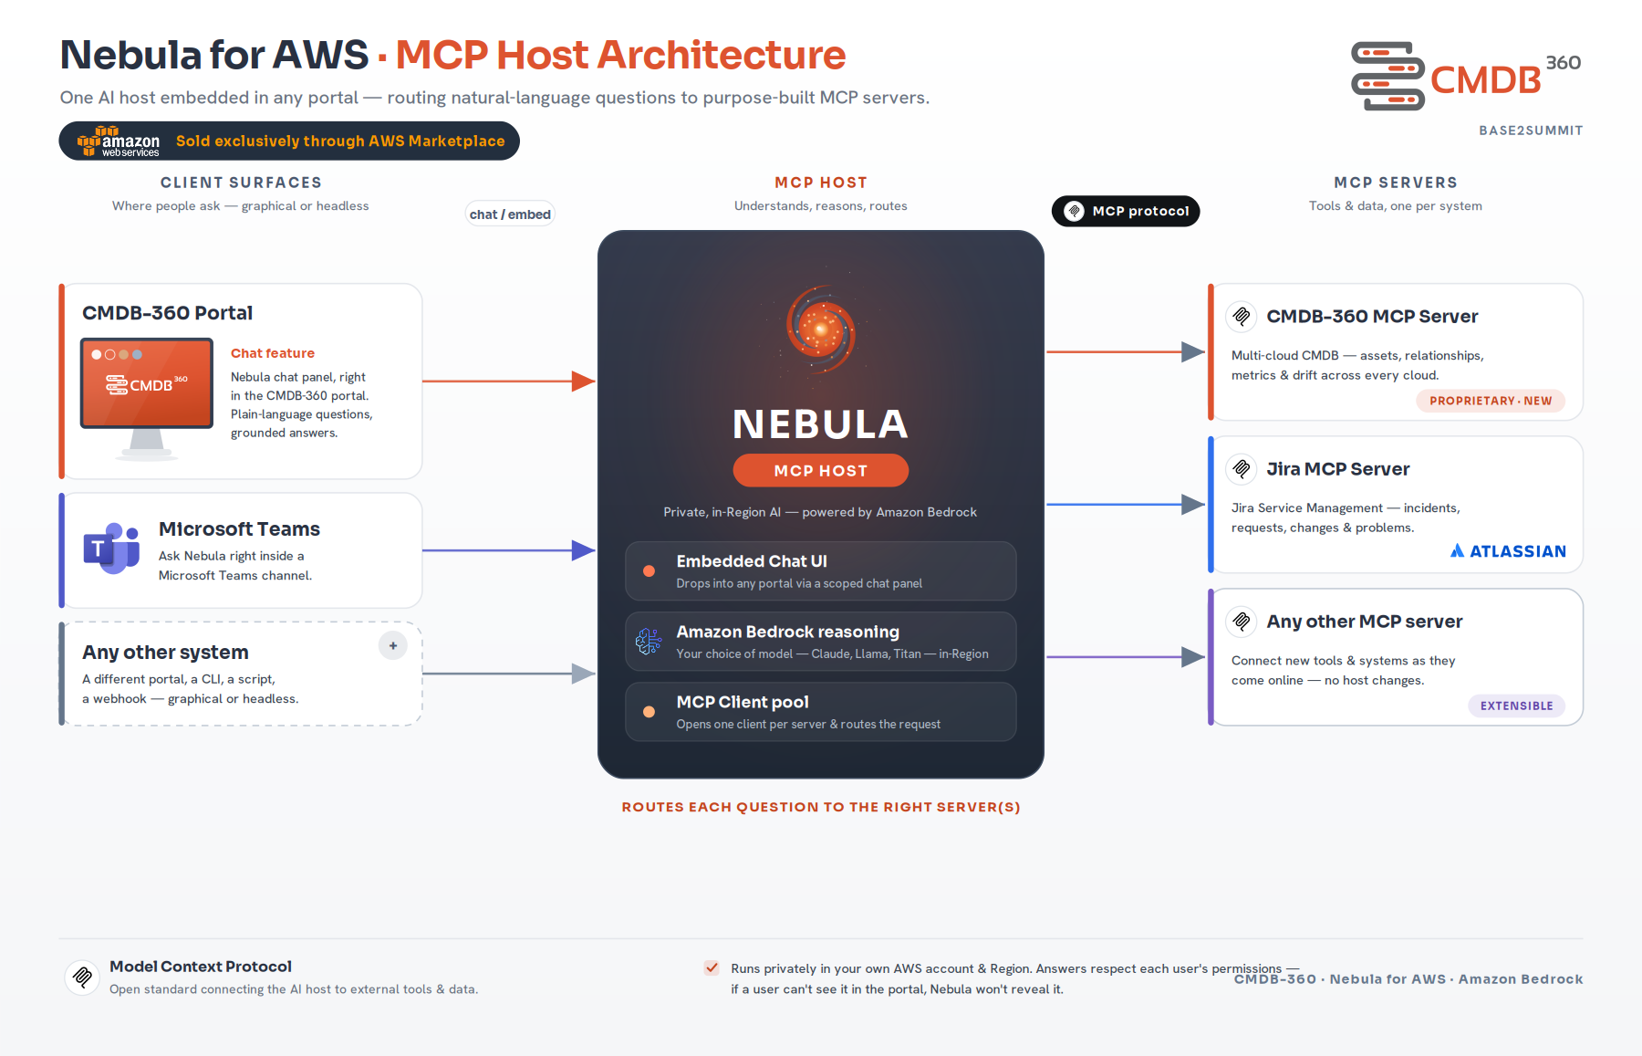Click the Chat feature heading
This screenshot has width=1642, height=1056.
(x=273, y=353)
